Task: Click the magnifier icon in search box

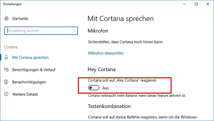Action: [74, 31]
